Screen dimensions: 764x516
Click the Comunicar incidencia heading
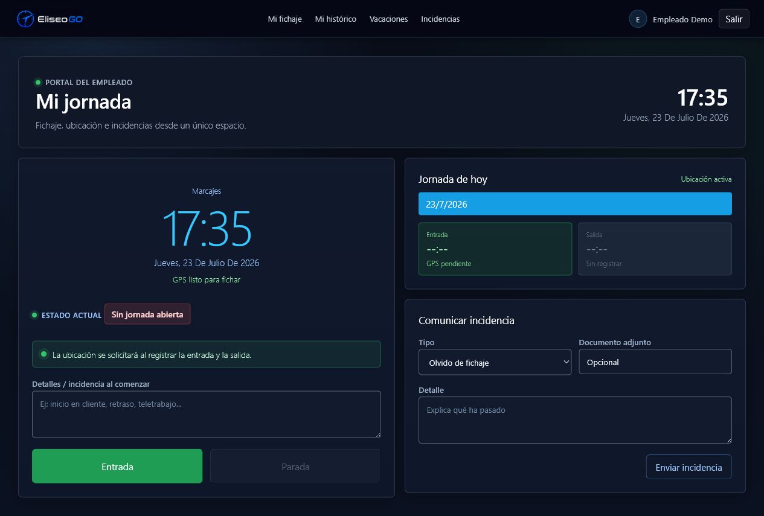(x=466, y=320)
